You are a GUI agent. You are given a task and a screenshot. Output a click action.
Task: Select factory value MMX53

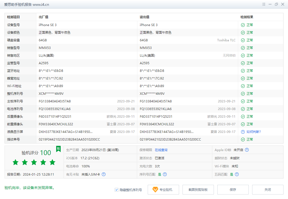45,48
